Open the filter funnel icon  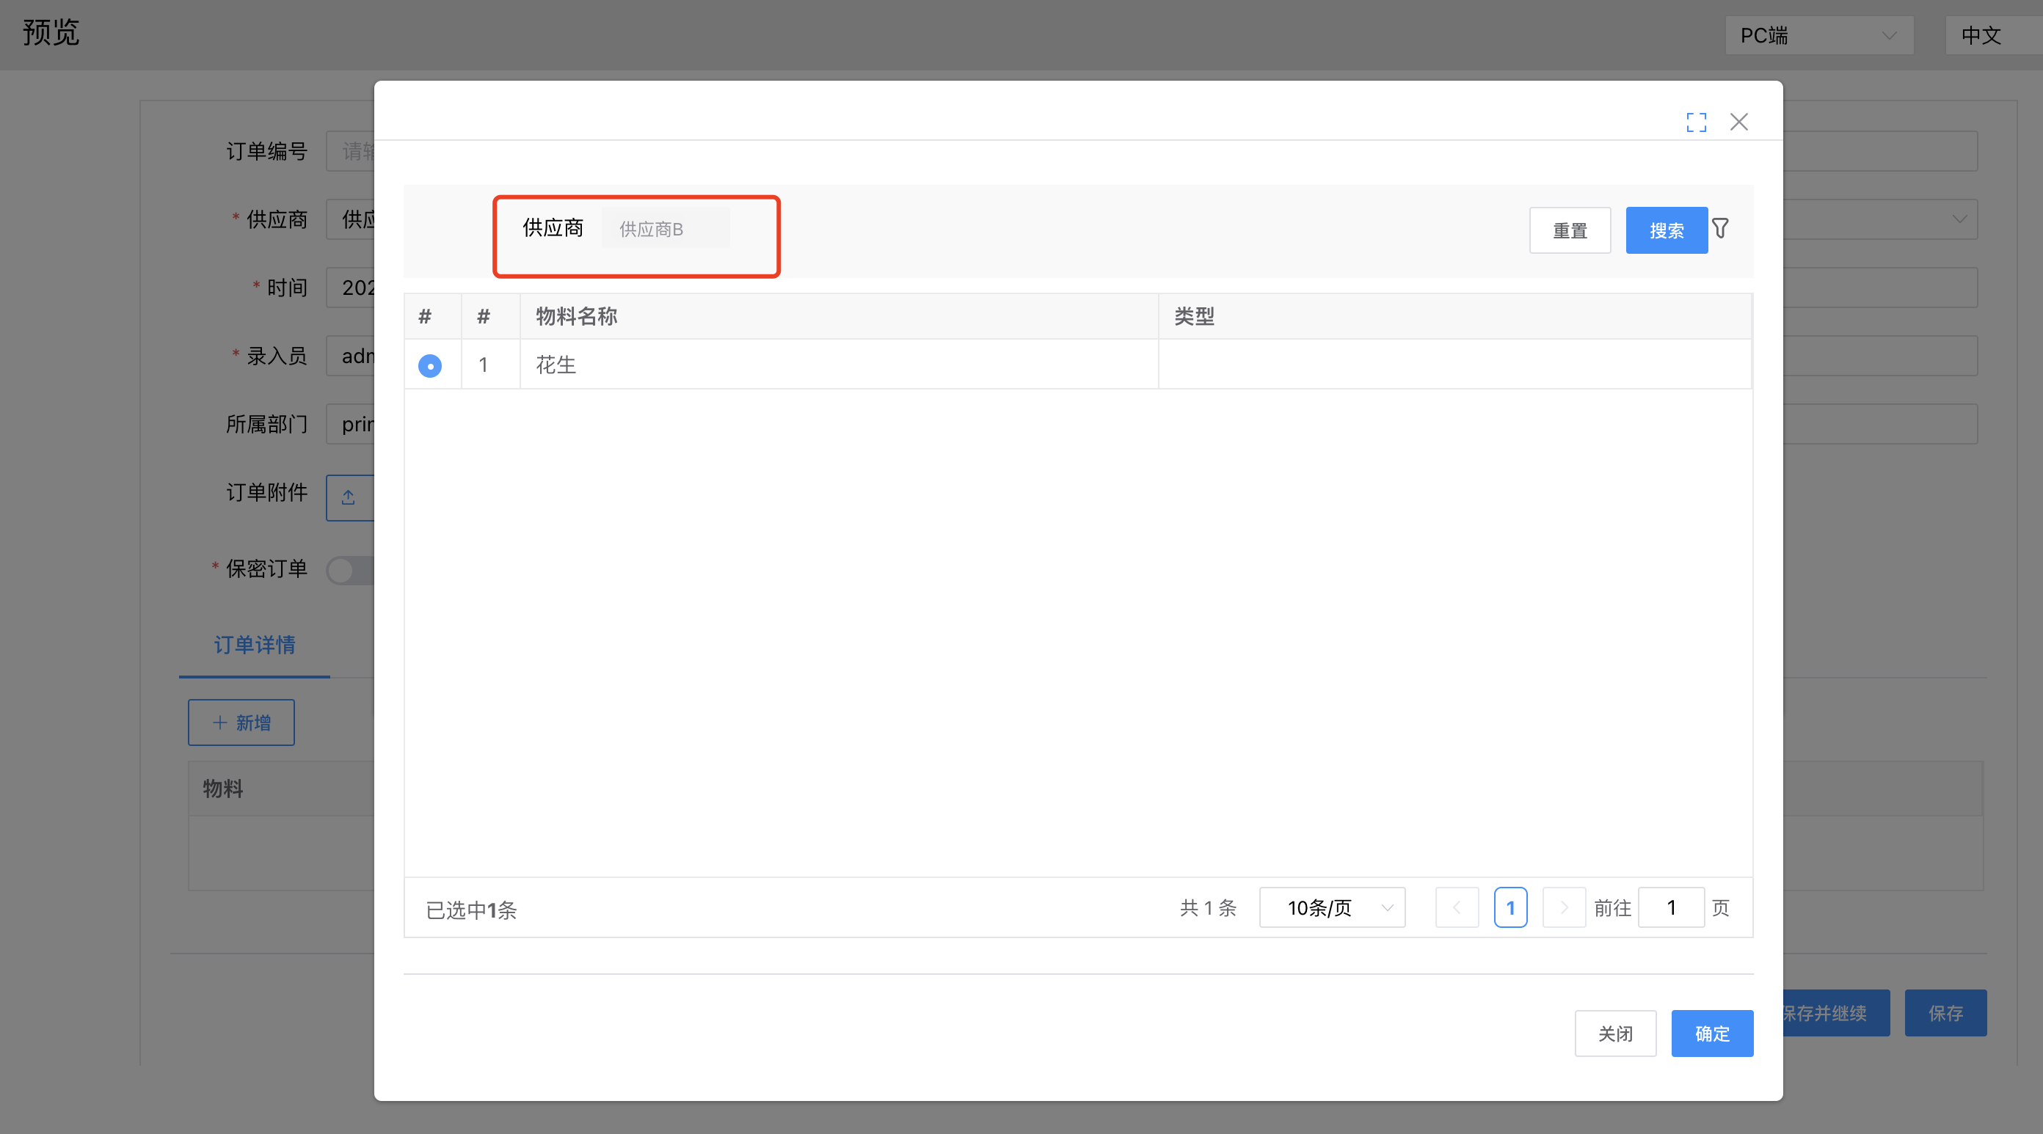[x=1720, y=228]
